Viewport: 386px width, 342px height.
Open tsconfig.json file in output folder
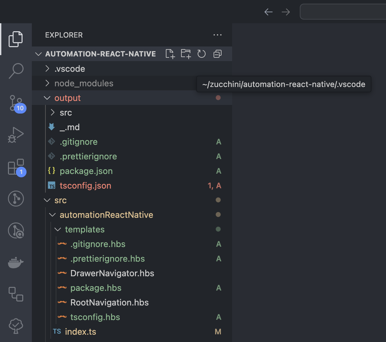(x=85, y=186)
